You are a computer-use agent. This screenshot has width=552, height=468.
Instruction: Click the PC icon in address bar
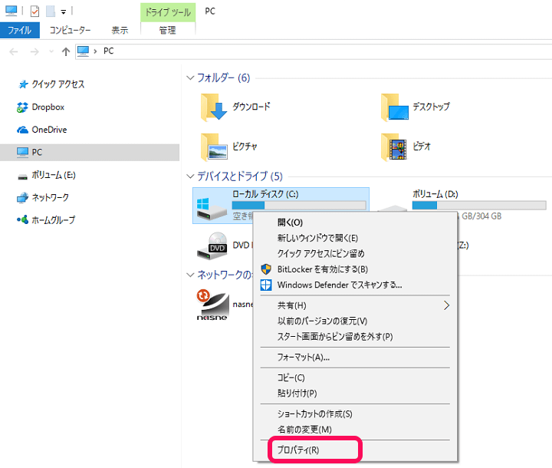(x=83, y=51)
